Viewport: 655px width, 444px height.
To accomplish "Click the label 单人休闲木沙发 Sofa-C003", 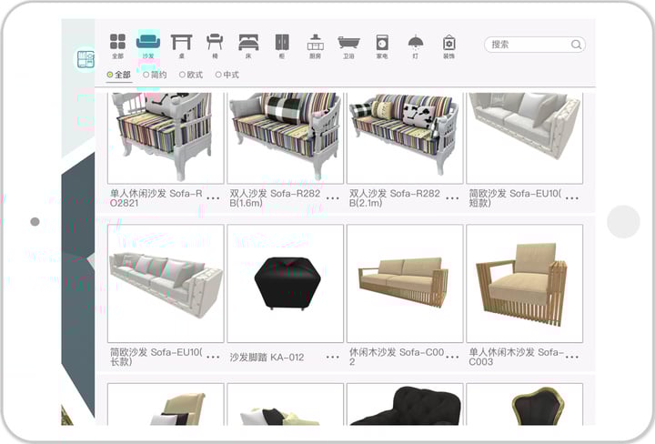I will point(517,358).
